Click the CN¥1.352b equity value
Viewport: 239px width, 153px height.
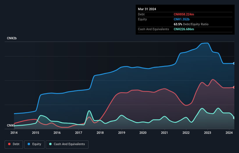pos(182,19)
